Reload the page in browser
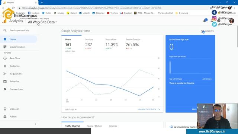Screen dimensions: 238x134 13,8
